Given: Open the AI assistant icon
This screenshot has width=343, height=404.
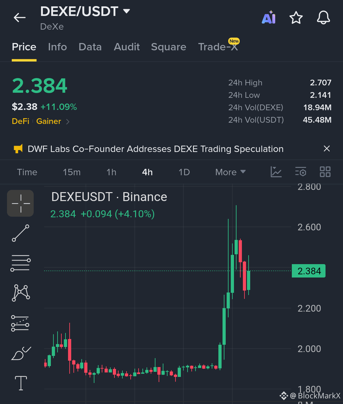Looking at the screenshot, I should [269, 18].
